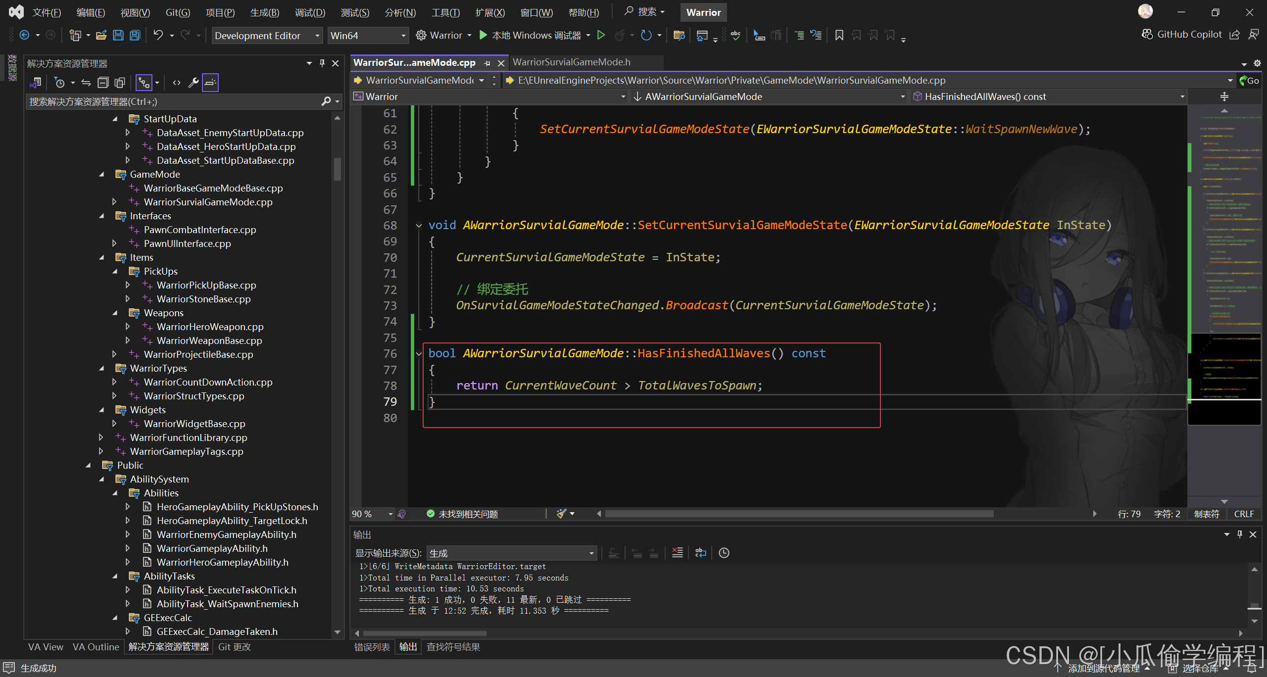Toggle word wrap in the output panel
Image resolution: width=1267 pixels, height=677 pixels.
(x=700, y=553)
